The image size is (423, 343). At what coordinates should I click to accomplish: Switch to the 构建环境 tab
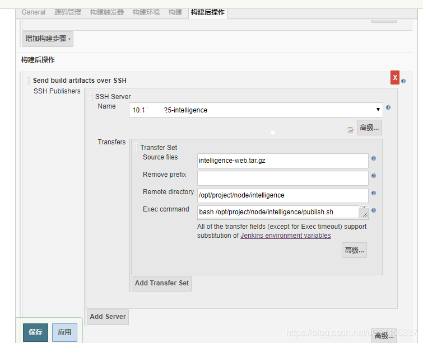(146, 12)
